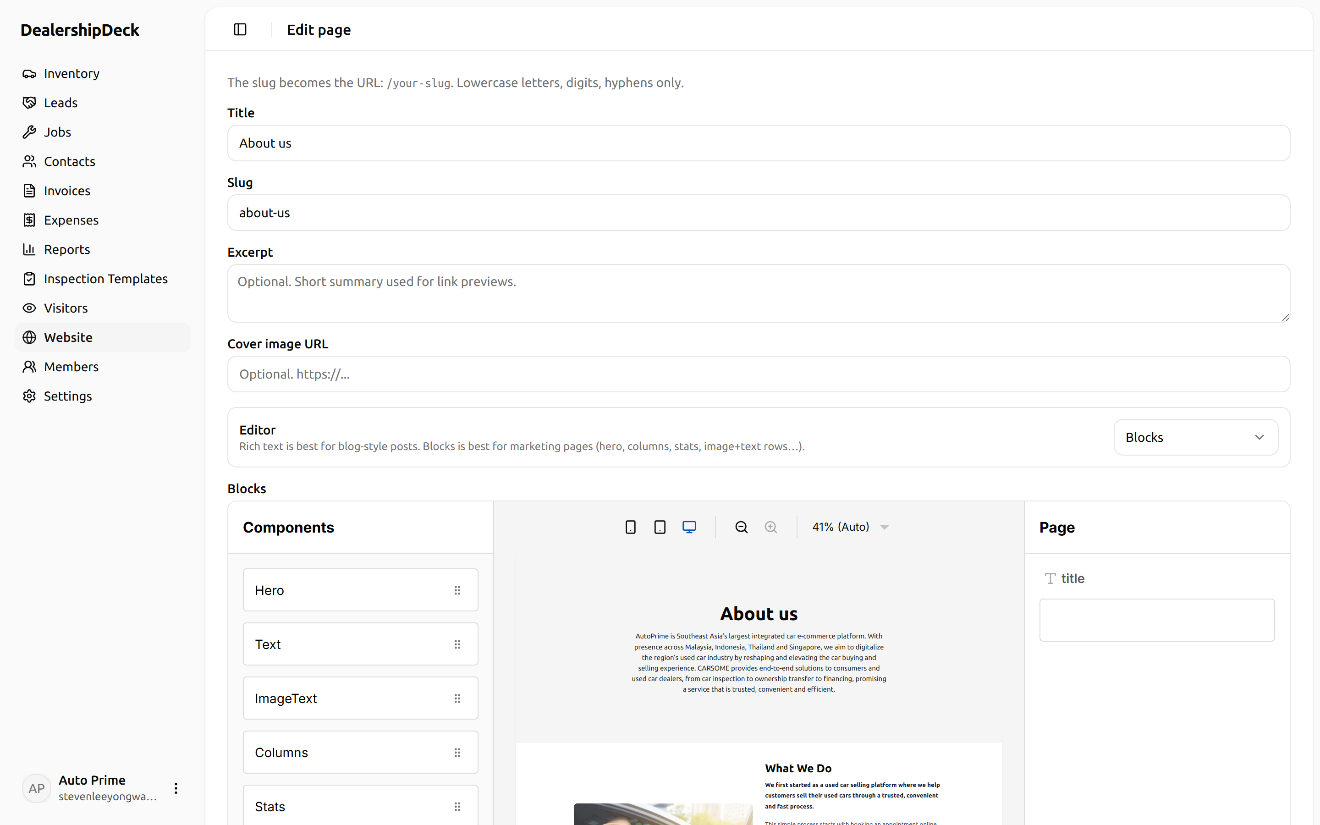The image size is (1320, 825).
Task: Open Members in sidebar
Action: pyautogui.click(x=103, y=367)
